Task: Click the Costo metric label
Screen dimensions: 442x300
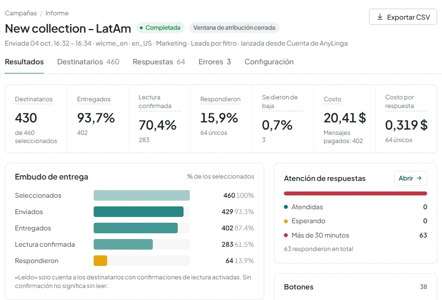Action: tap(332, 99)
